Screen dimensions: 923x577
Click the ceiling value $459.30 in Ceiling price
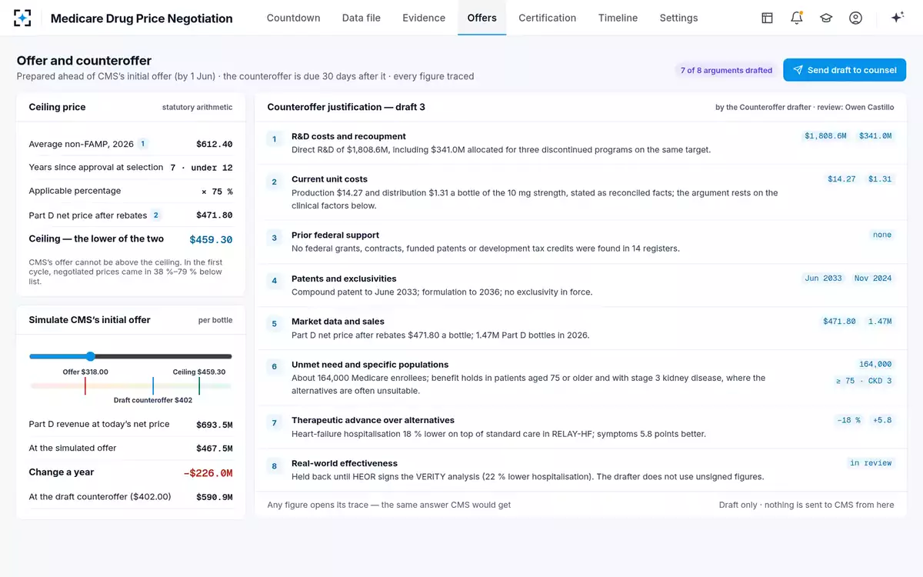coord(211,240)
